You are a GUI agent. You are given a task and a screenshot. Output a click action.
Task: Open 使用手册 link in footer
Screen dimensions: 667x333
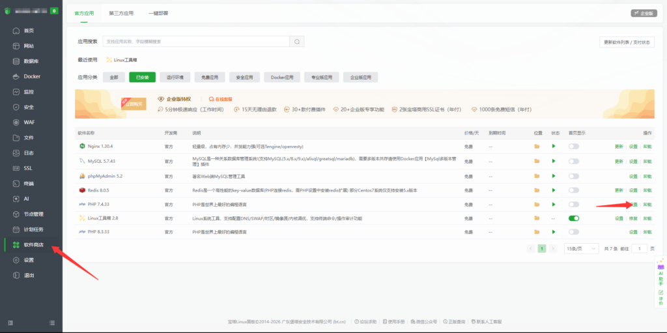pos(394,321)
